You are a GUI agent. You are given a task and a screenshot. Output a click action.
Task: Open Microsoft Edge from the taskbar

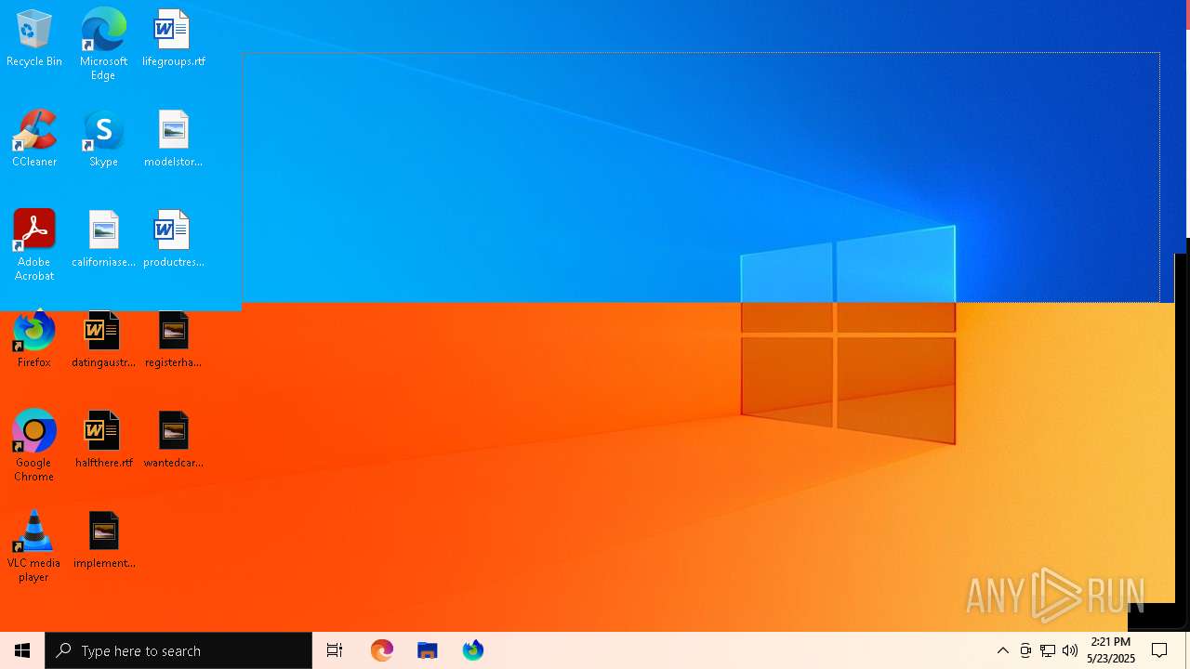point(381,650)
